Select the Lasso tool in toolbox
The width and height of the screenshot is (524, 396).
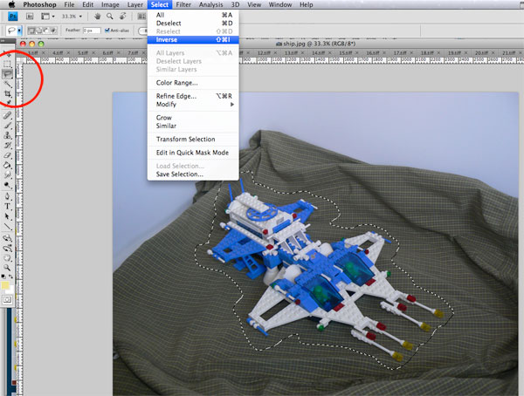(8, 74)
